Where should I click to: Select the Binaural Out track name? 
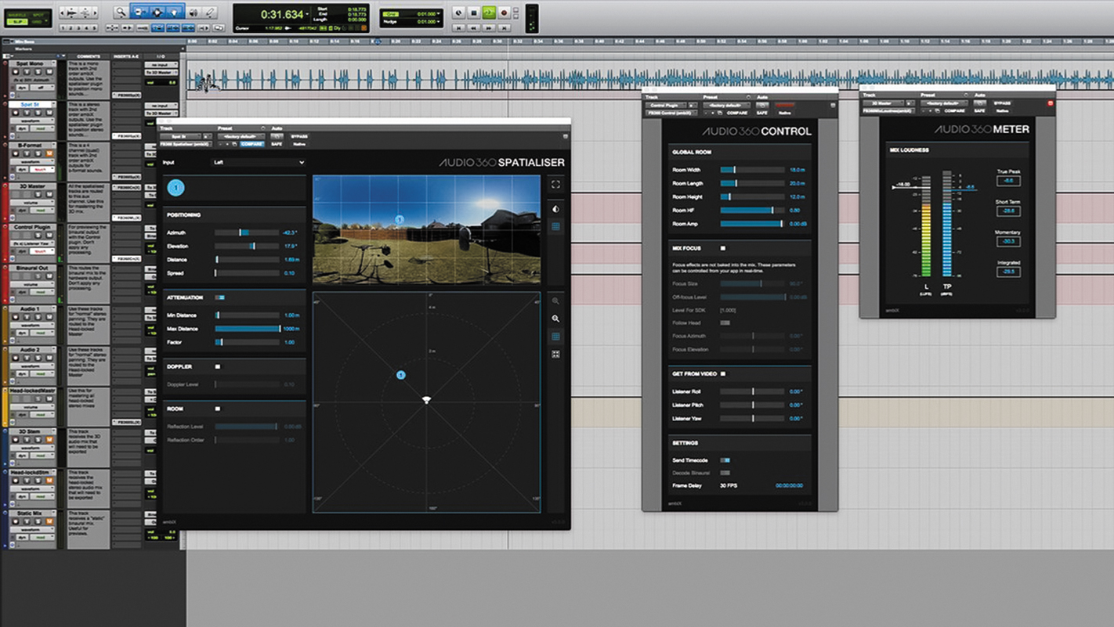click(x=31, y=268)
